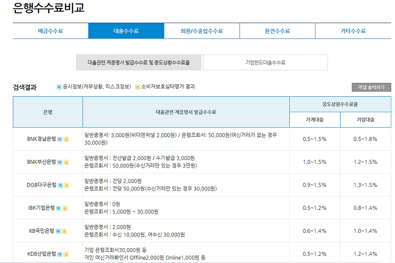Click KB국민은행 가계대출 rate 0.6~1.4%
The width and height of the screenshot is (395, 263).
pos(315,231)
